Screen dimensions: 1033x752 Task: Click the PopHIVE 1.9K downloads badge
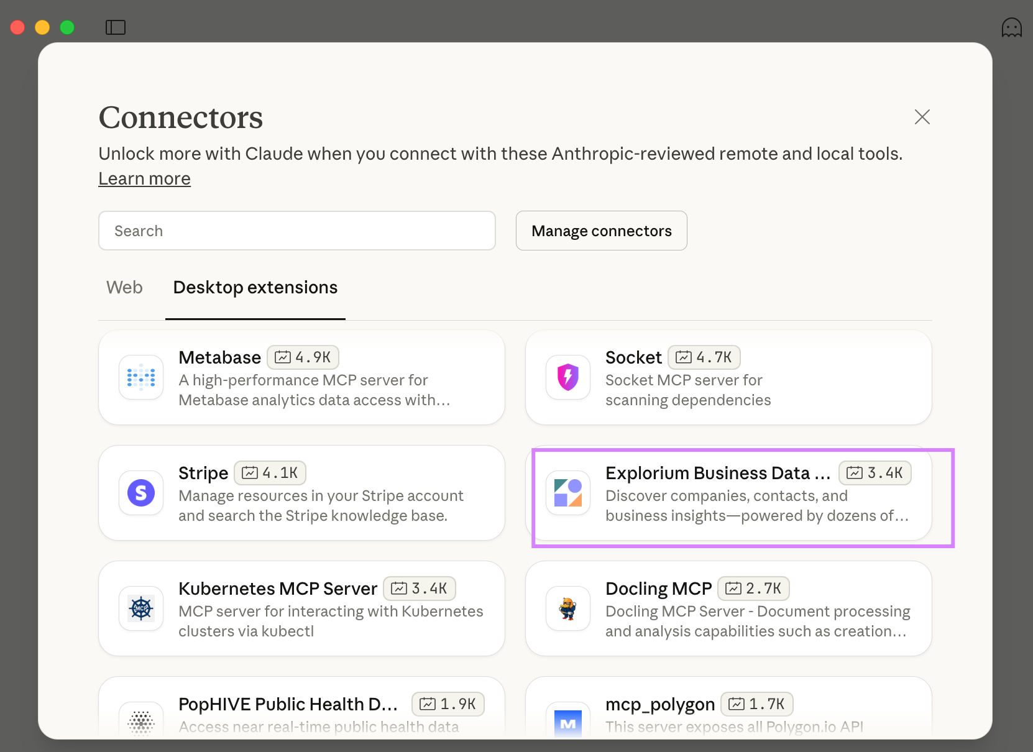pos(448,704)
